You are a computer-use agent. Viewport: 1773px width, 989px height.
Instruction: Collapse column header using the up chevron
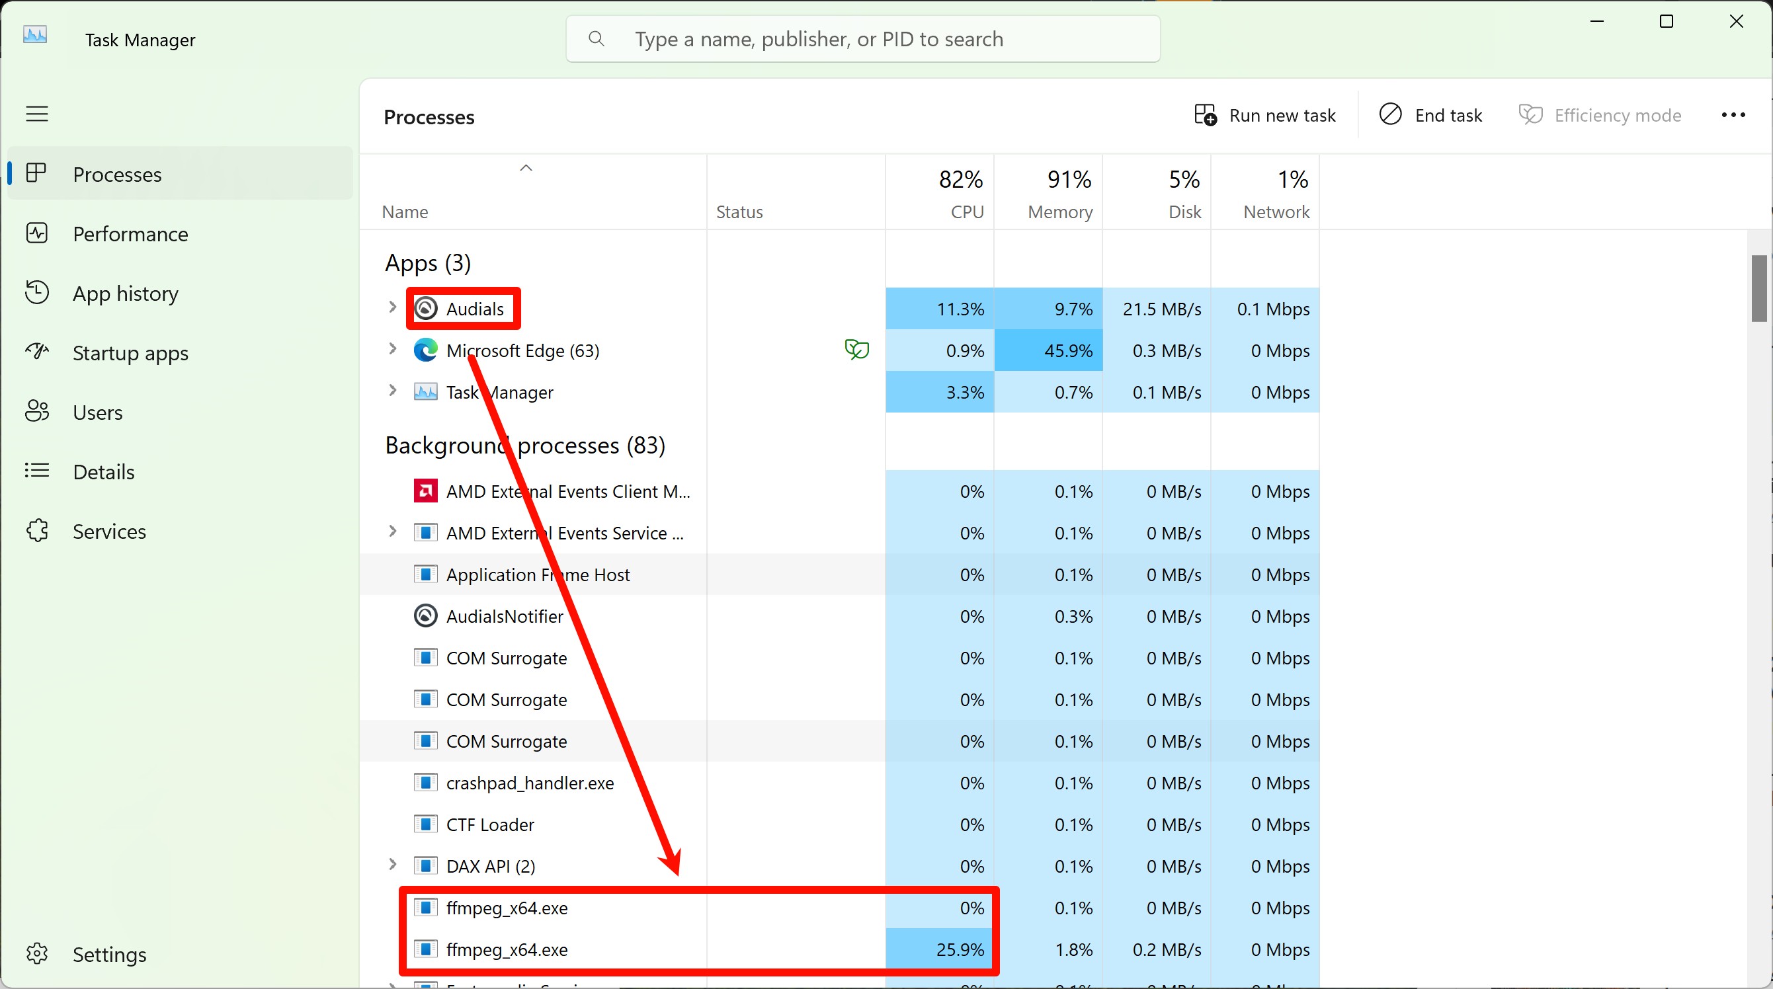point(526,168)
